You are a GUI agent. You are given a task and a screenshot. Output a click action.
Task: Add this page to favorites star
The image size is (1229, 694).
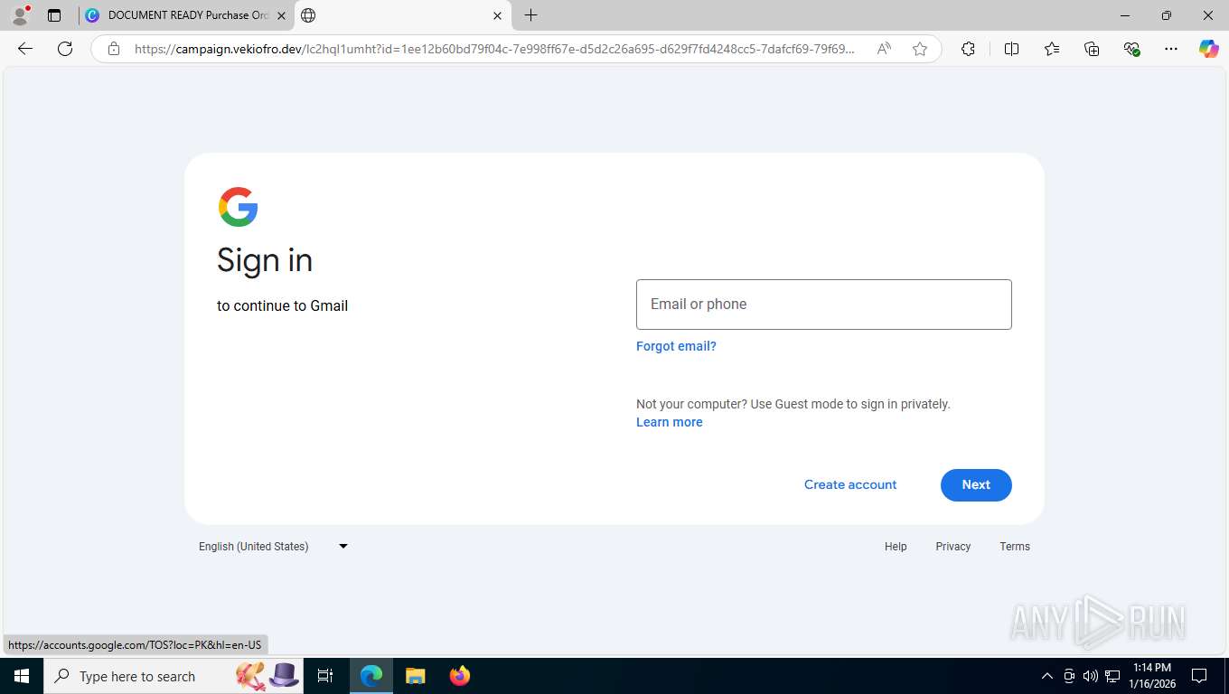point(920,49)
